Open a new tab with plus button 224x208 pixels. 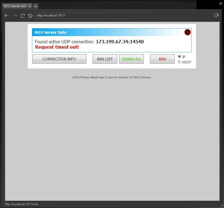36,6
